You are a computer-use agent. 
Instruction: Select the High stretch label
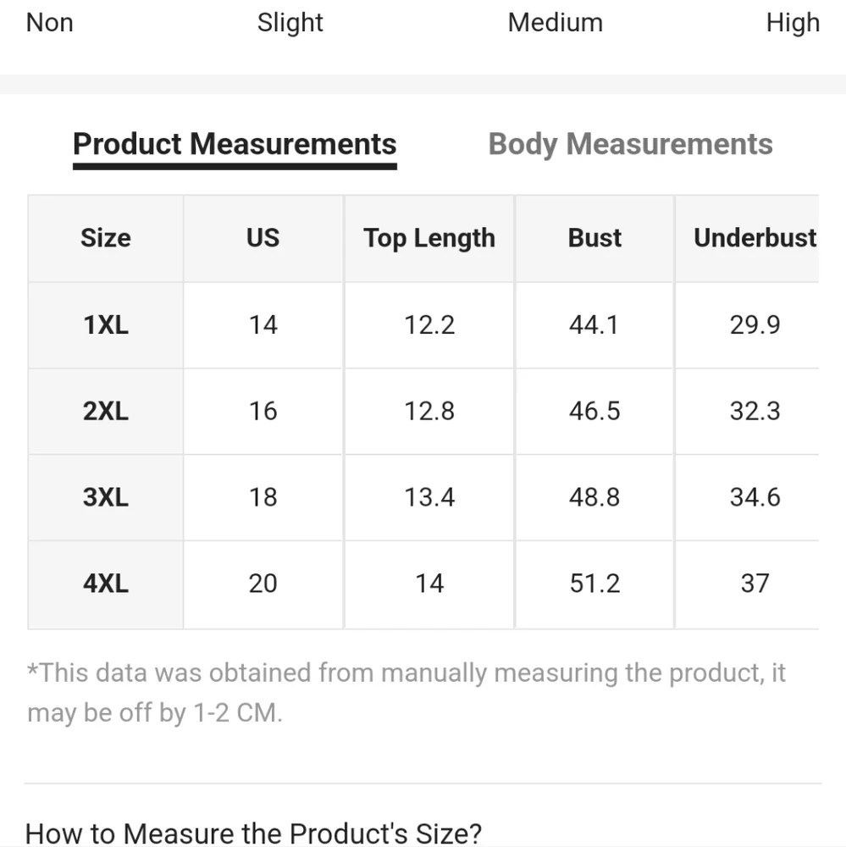[x=793, y=23]
